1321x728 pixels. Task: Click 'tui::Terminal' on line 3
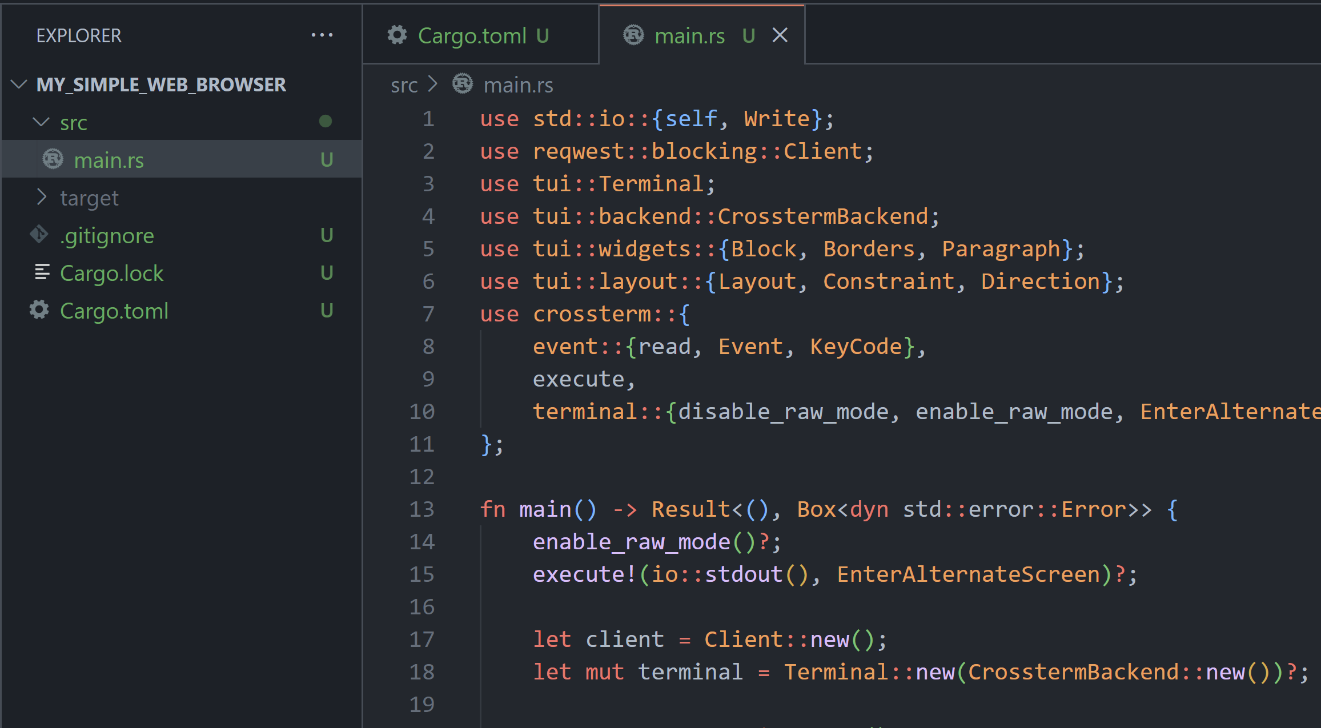point(618,184)
